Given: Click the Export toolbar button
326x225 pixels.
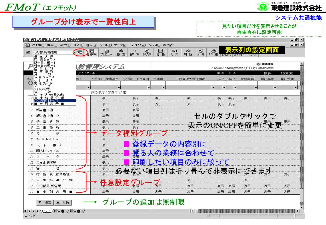Looking at the screenshot, I should [x=226, y=55].
